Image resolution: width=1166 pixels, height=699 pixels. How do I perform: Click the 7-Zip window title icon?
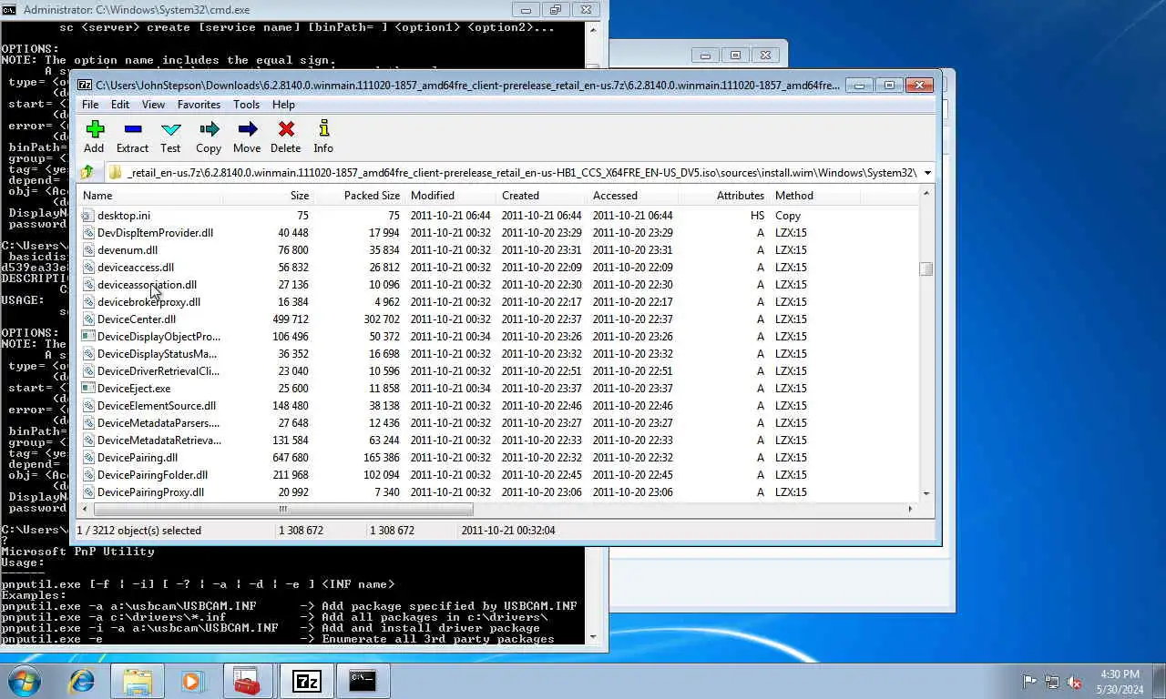(x=85, y=85)
